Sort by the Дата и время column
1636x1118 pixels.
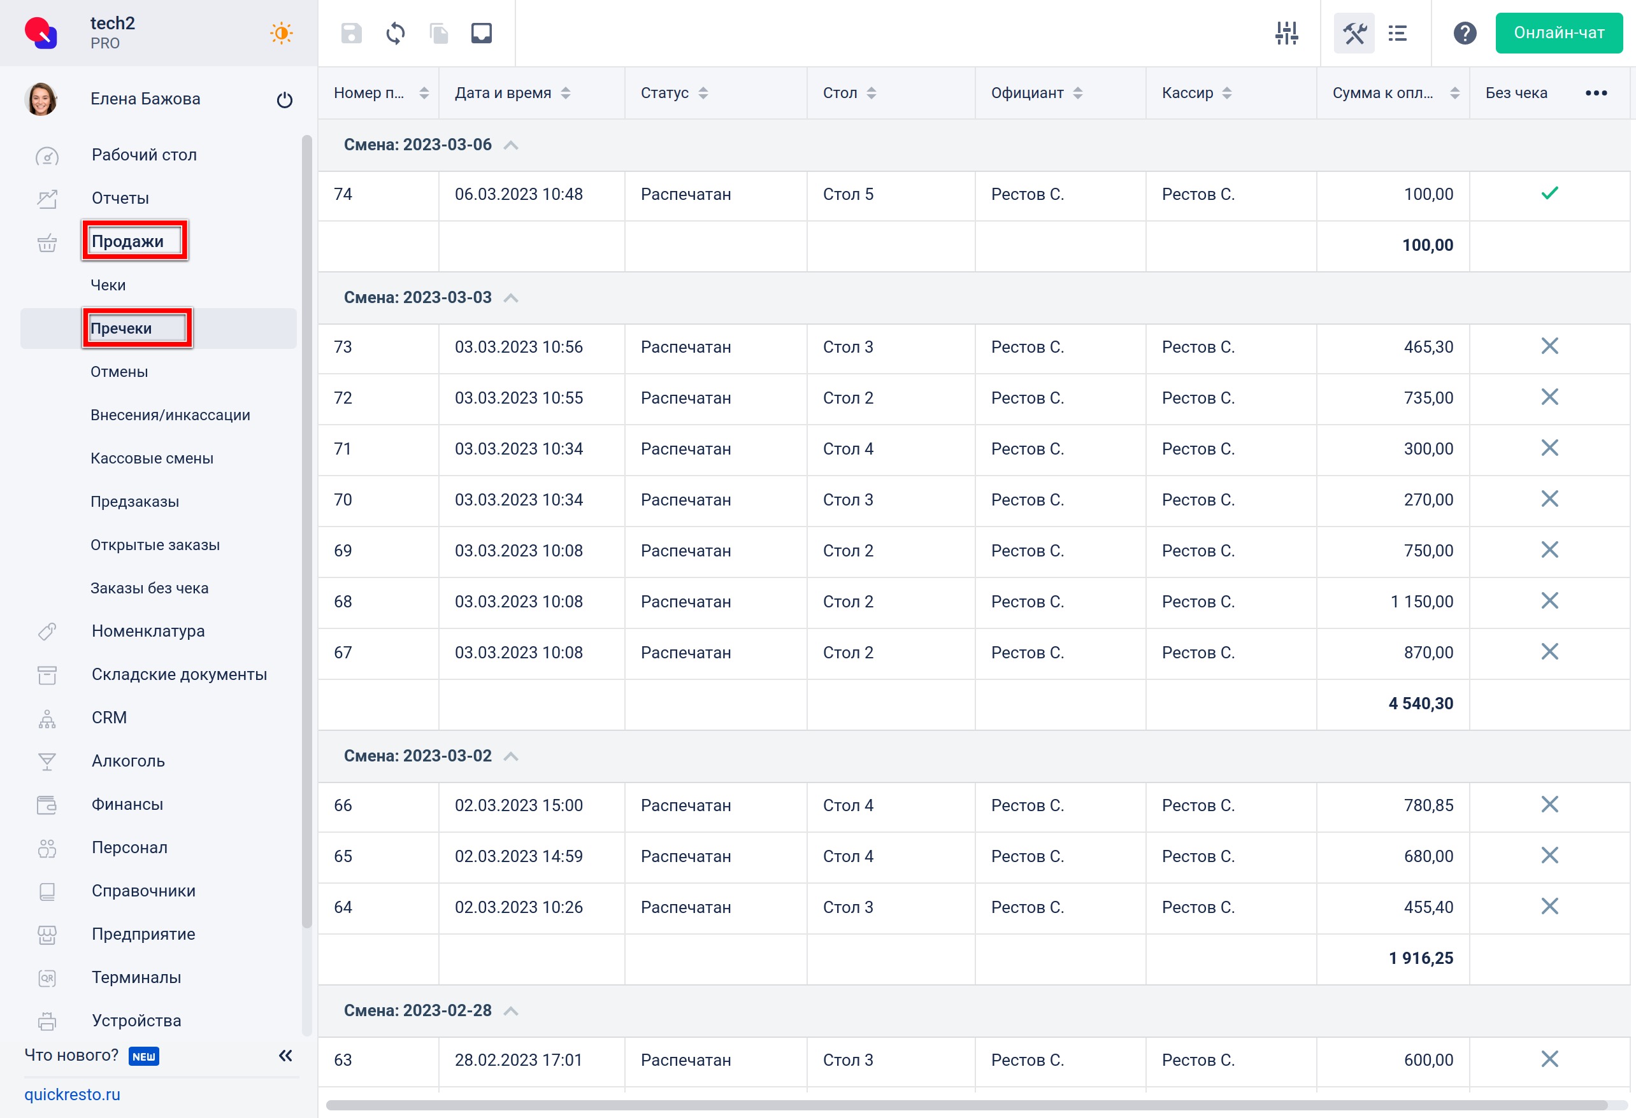click(x=565, y=93)
